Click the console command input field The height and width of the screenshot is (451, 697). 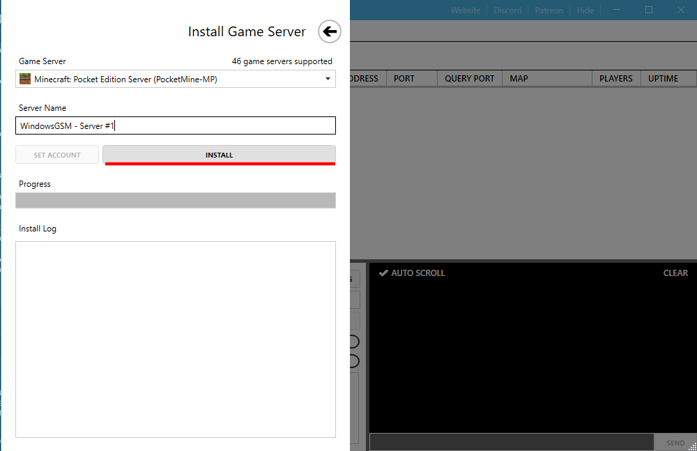(511, 442)
